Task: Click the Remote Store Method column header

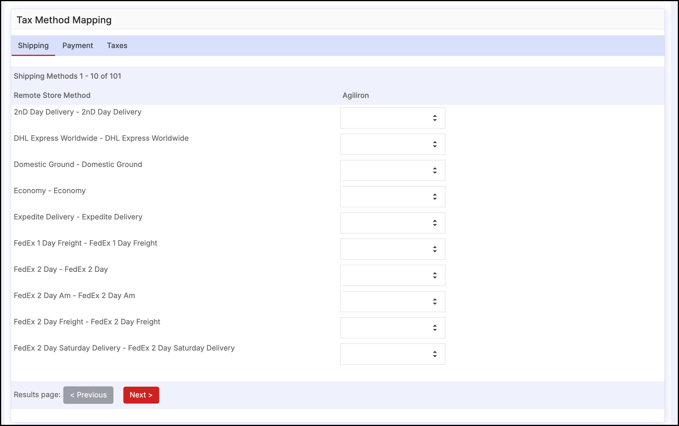Action: click(x=52, y=95)
